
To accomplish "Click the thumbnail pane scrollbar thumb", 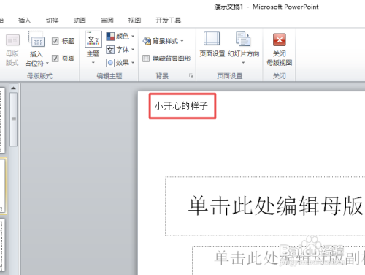I will 14,119.
